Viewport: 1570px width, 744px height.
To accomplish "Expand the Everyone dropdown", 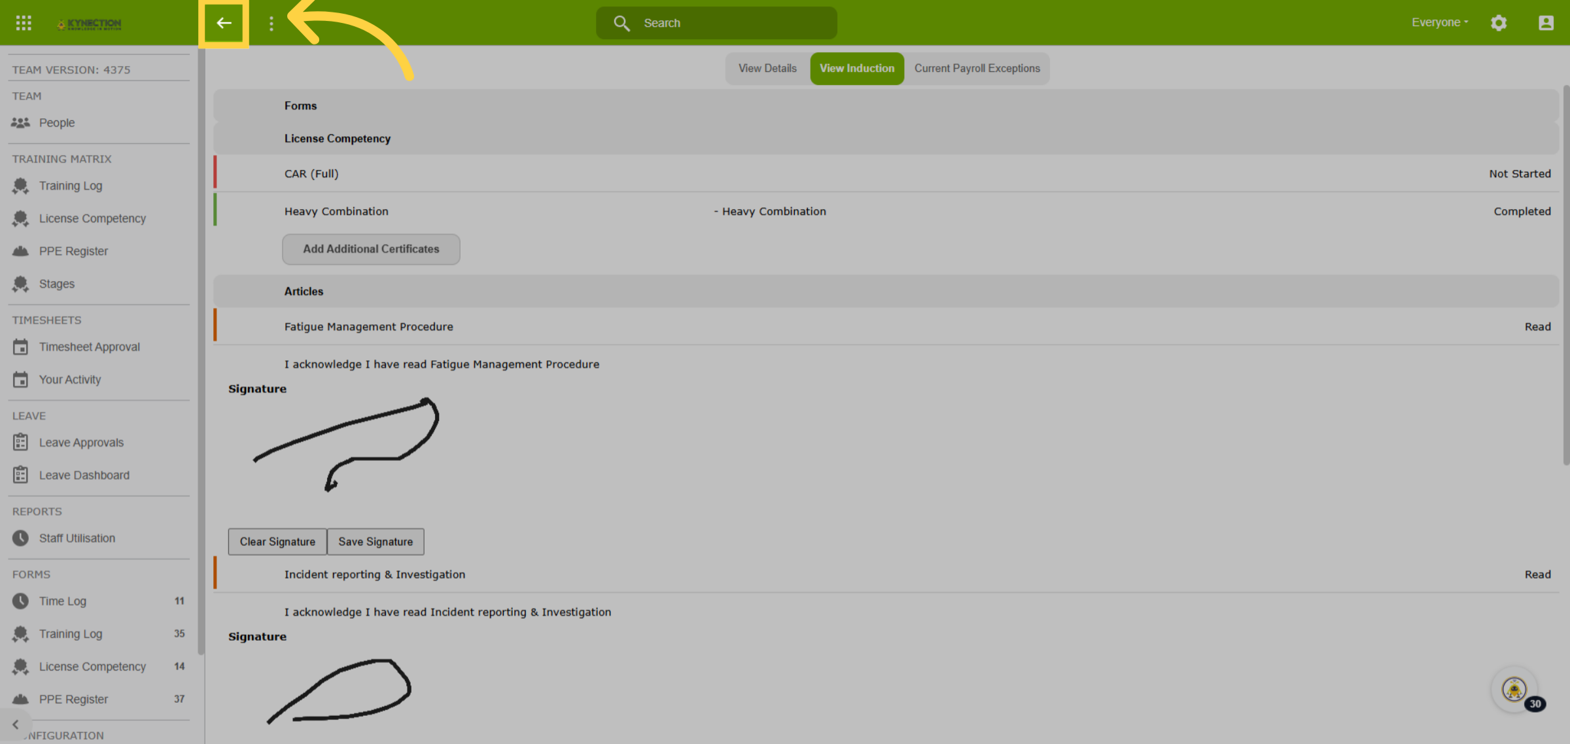I will click(1440, 22).
